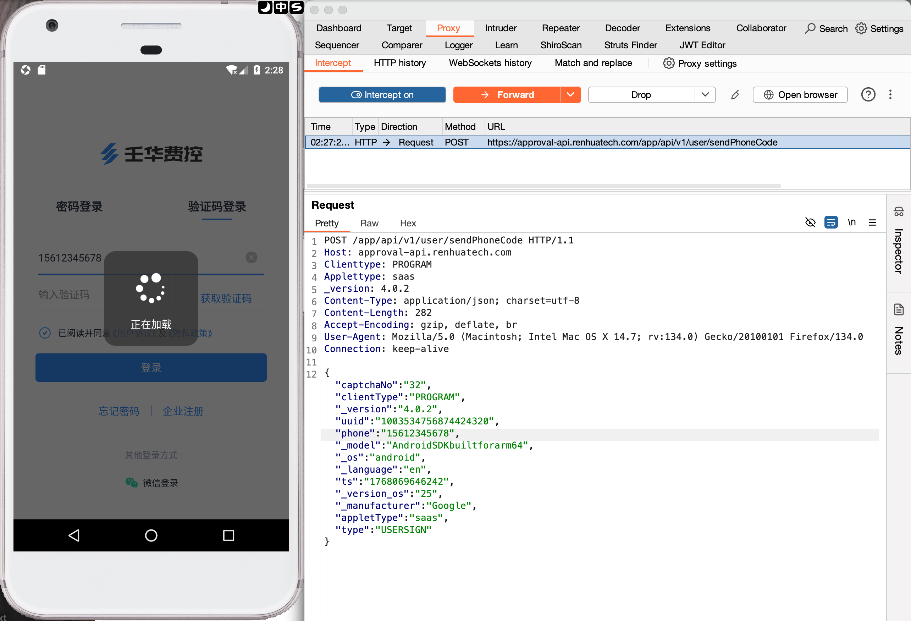Tap the Android home circle button
Screen dimensions: 911x621
coord(151,535)
